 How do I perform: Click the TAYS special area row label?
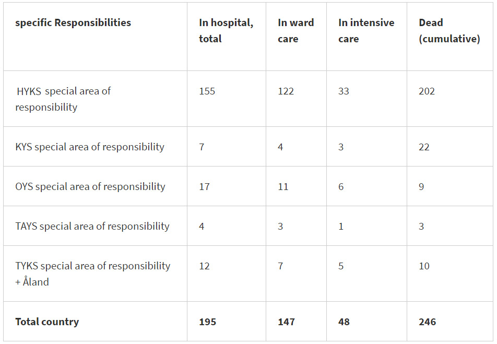[92, 227]
